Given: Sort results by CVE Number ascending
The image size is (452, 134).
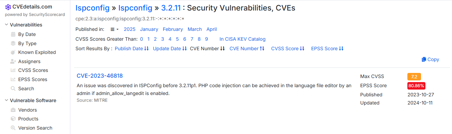Looking at the screenshot, I should pos(247,49).
